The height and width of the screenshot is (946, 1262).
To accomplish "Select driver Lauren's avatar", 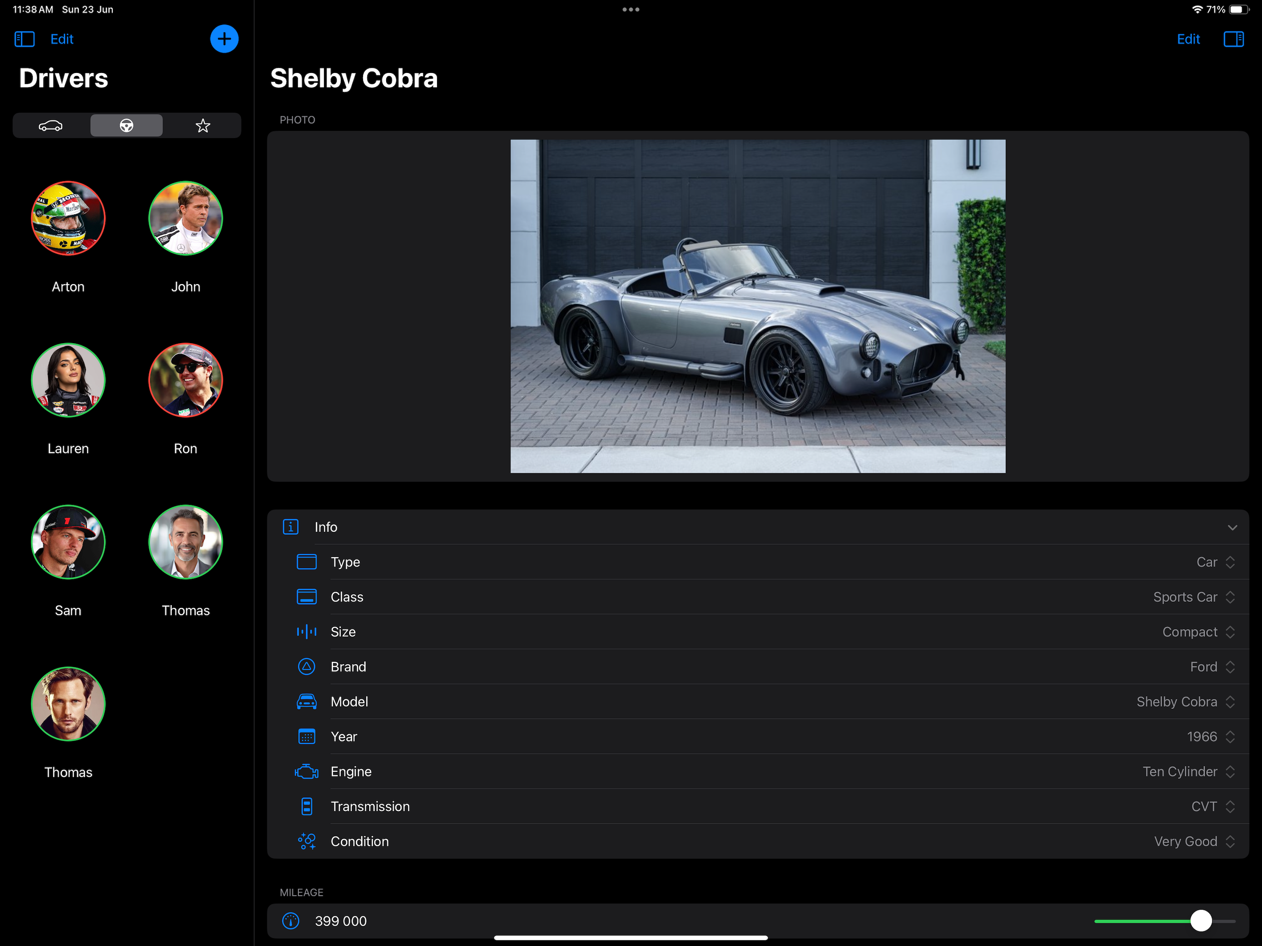I will point(68,380).
